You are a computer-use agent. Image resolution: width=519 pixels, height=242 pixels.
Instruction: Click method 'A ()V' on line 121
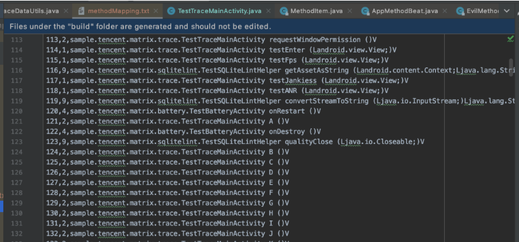pos(279,122)
